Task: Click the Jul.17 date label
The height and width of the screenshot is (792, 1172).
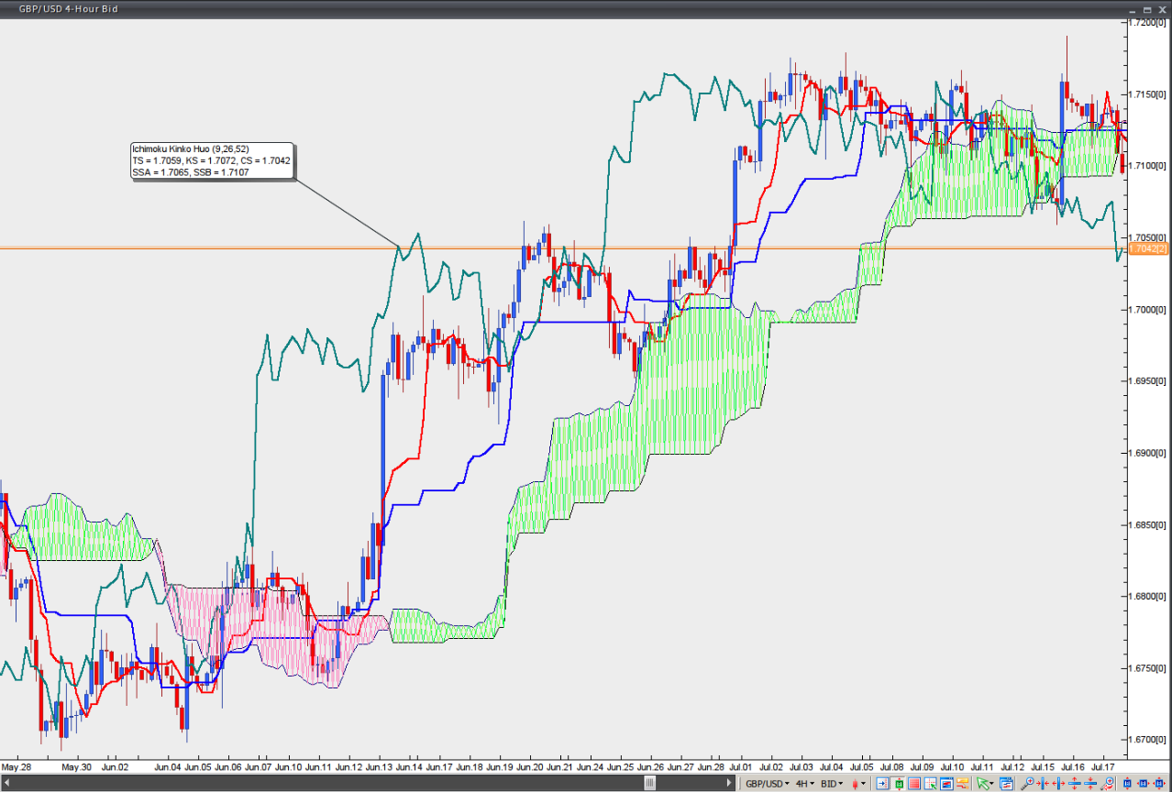Action: (x=1101, y=765)
